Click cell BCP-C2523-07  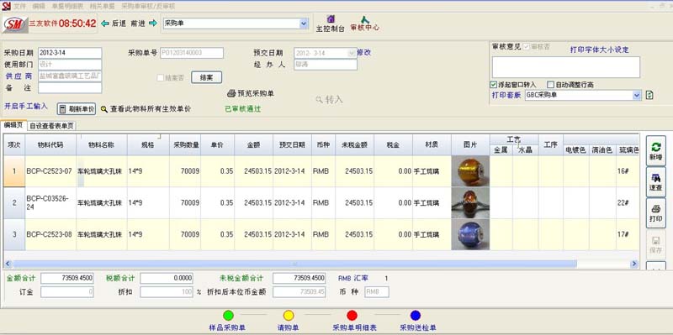[50, 171]
